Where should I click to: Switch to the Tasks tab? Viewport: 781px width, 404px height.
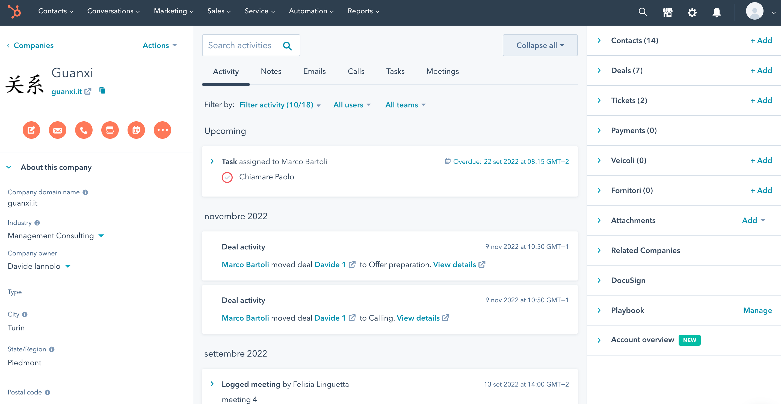pos(395,71)
